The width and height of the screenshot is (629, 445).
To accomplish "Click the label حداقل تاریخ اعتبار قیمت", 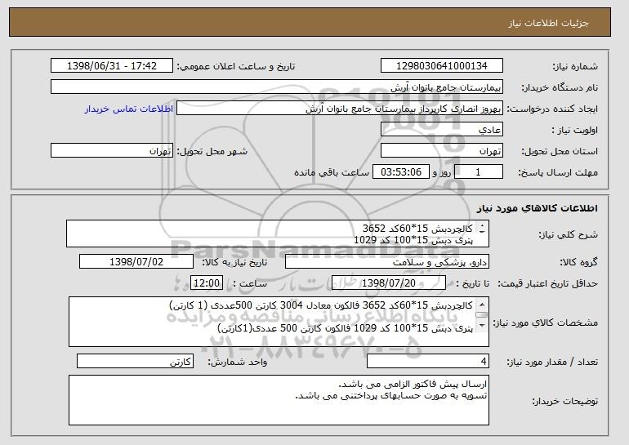I will pyautogui.click(x=547, y=284).
